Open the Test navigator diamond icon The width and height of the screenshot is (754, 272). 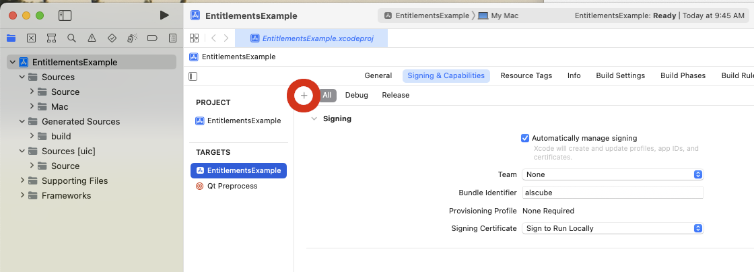112,38
